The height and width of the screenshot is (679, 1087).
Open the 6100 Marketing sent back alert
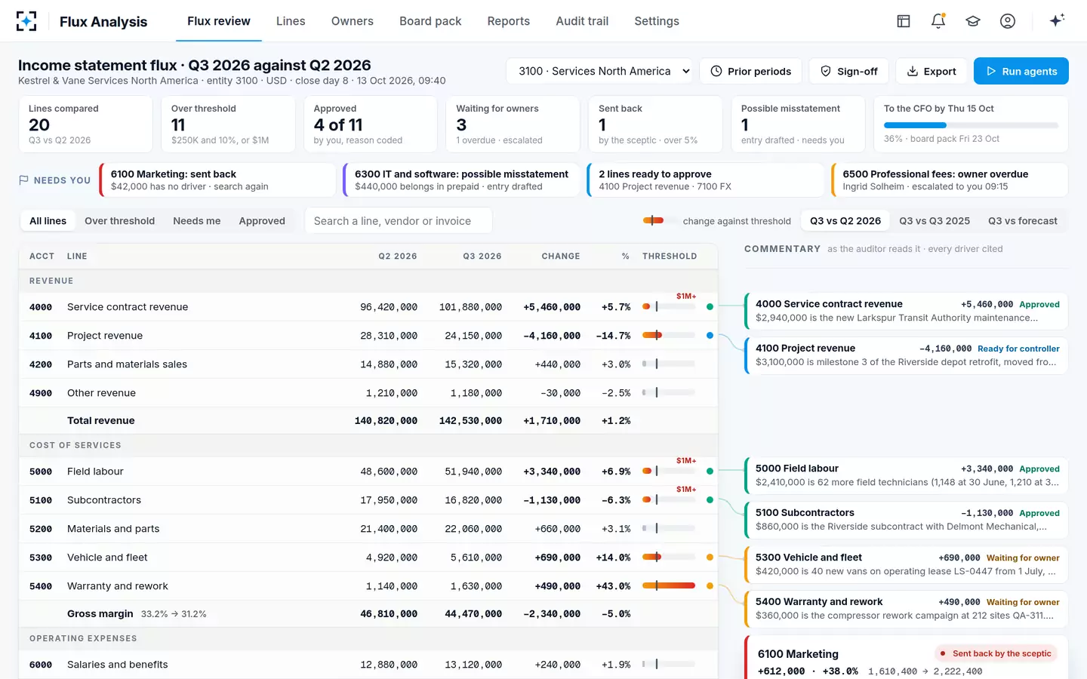(x=217, y=180)
